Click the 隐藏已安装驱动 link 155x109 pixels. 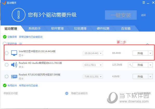tap(79, 93)
